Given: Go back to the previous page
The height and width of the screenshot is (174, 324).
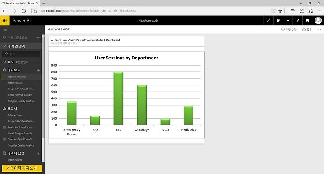Looking at the screenshot, I should [4, 11].
